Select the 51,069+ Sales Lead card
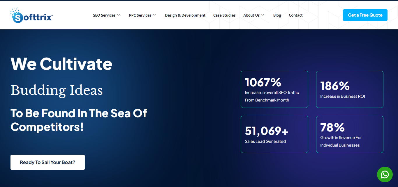This screenshot has height=187, width=398. tap(274, 134)
